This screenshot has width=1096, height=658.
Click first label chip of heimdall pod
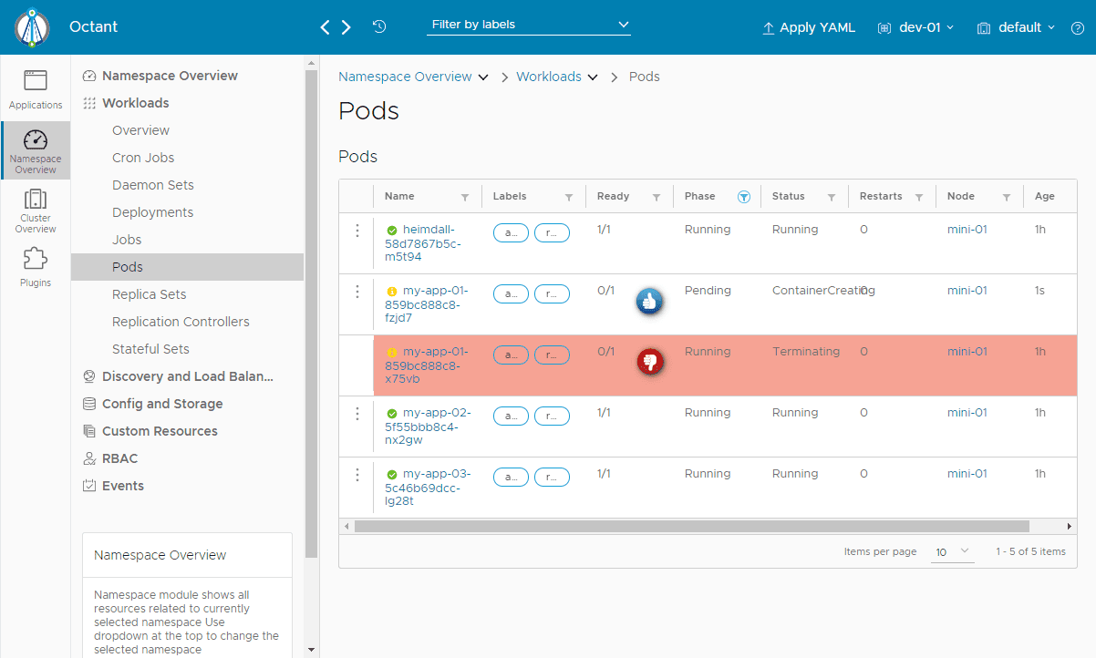click(x=511, y=233)
